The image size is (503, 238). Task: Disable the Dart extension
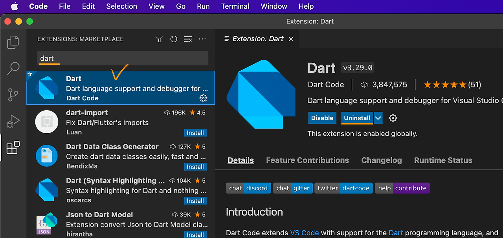pos(322,118)
